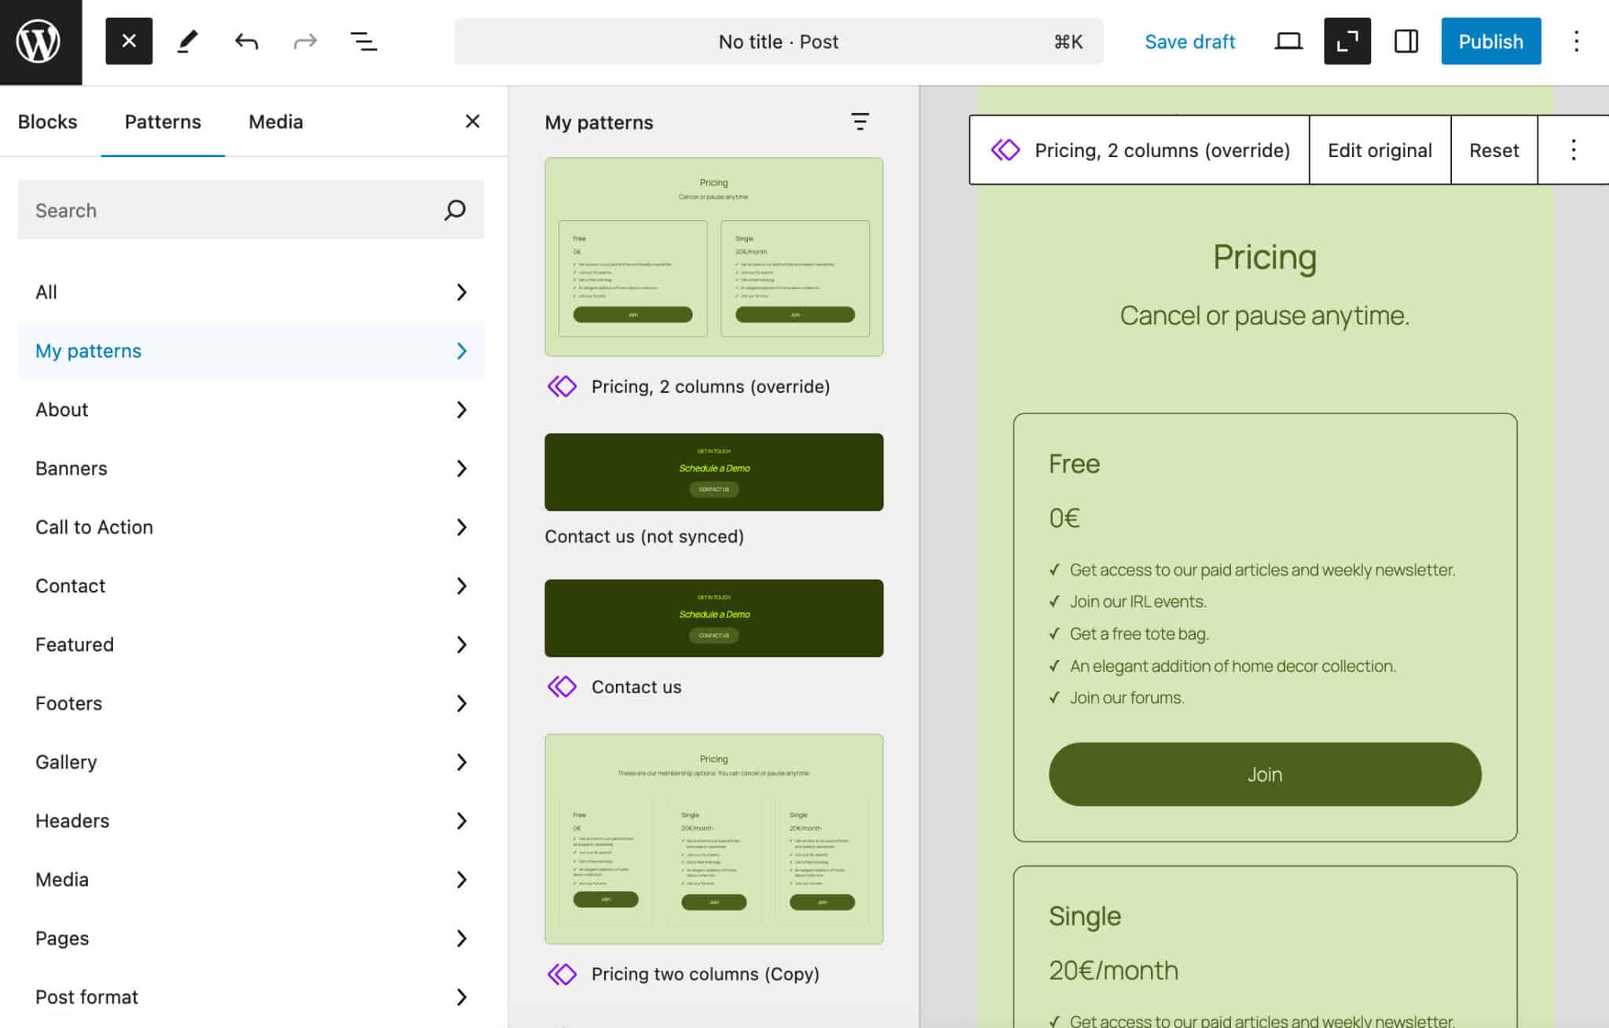Screen dimensions: 1609x1028
Task: Switch to the Blocks tab
Action: point(48,121)
